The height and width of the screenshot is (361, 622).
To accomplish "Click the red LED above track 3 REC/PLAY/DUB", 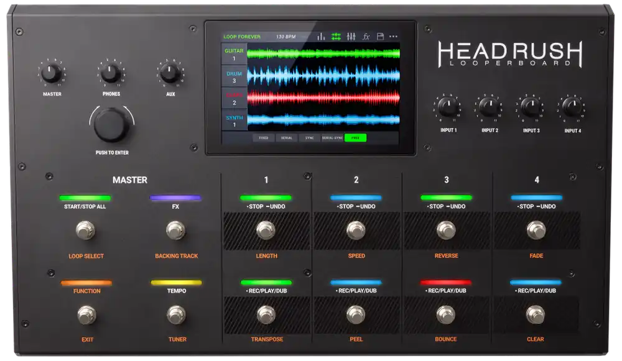I will click(446, 283).
